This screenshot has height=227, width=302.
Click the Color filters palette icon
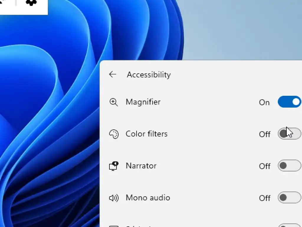(x=114, y=134)
